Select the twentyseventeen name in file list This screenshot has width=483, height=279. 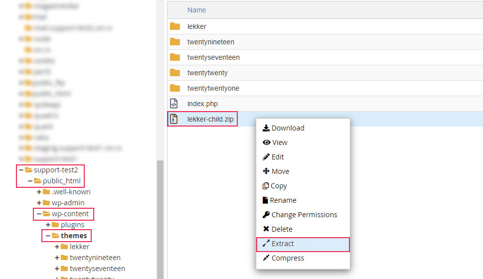[x=213, y=57]
